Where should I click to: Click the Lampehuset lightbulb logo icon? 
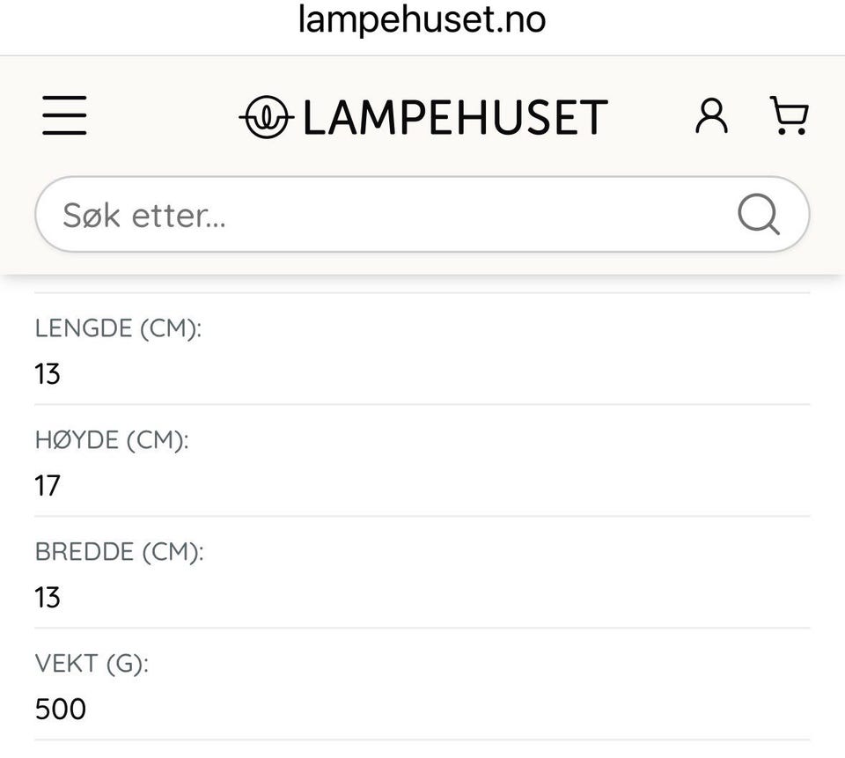click(265, 117)
